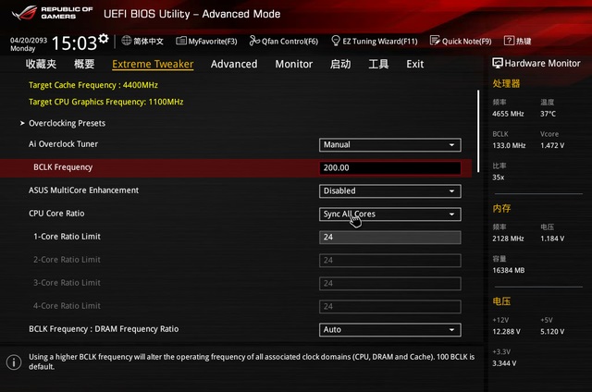Image resolution: width=592 pixels, height=392 pixels.
Task: Click Qfan Control(F6) label
Action: point(290,41)
